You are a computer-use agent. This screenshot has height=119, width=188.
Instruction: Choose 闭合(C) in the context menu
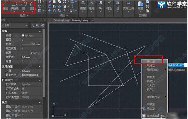point(151,85)
